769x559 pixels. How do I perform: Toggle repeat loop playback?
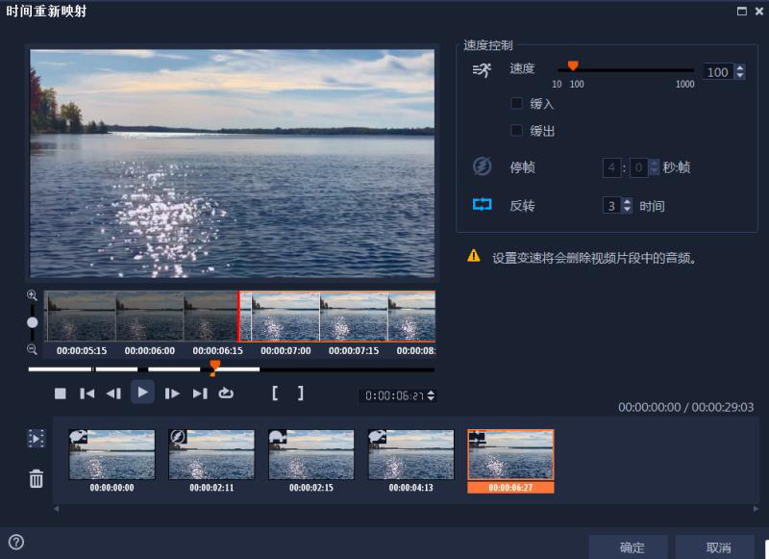(226, 394)
